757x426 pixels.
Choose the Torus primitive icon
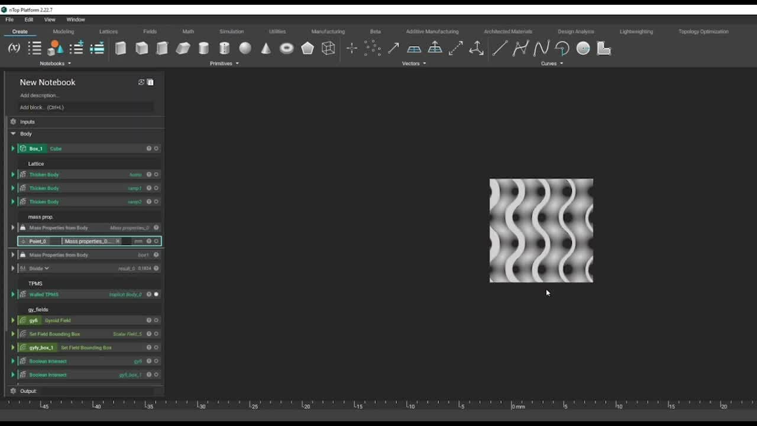pos(287,49)
